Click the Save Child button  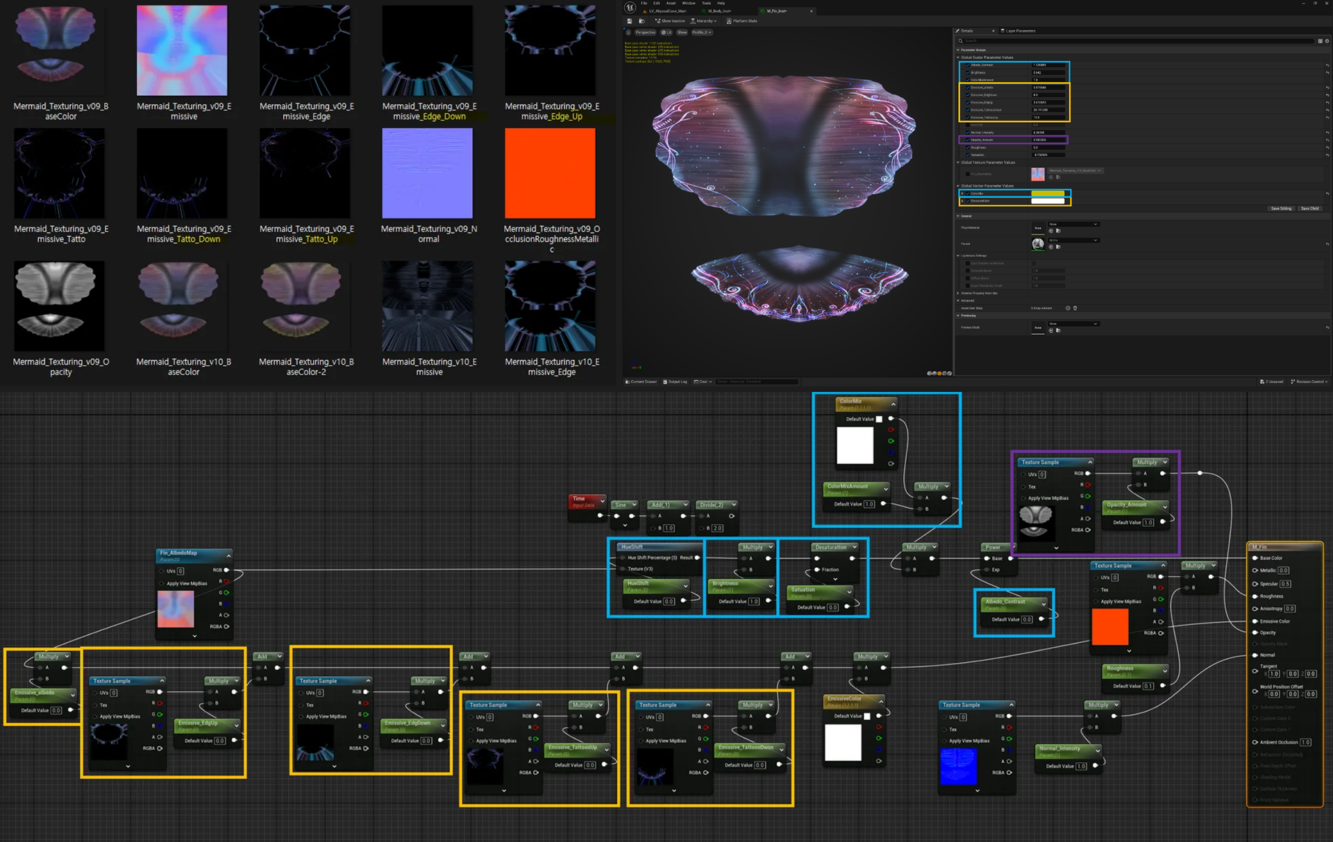tap(1309, 208)
